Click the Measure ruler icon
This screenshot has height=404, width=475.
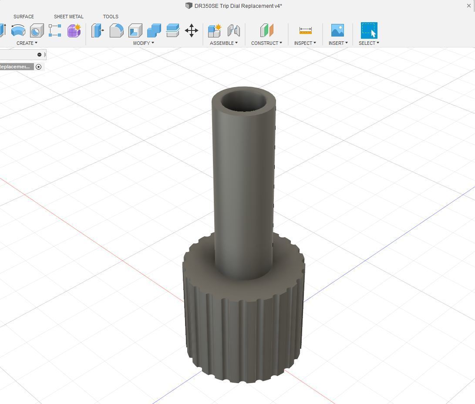[x=305, y=30]
